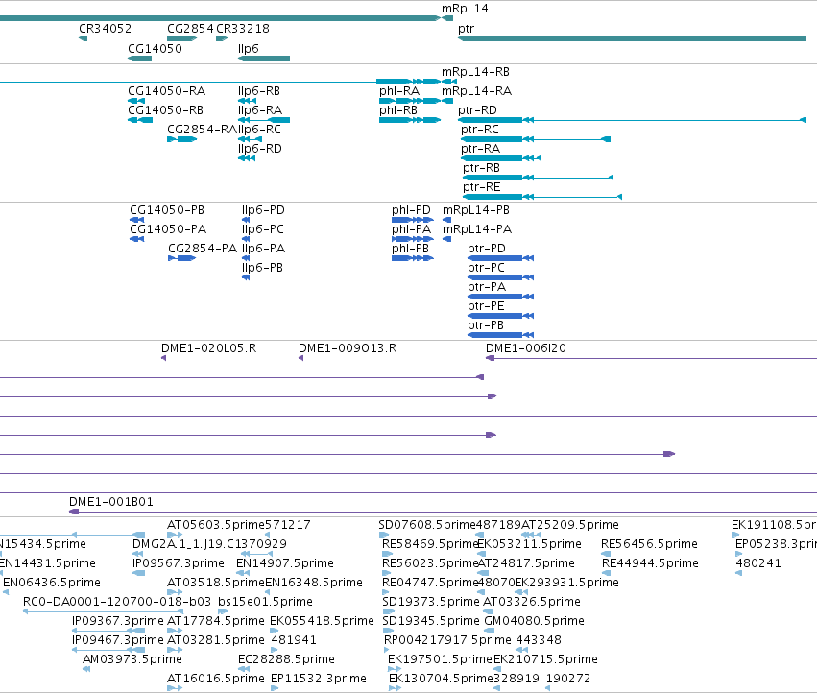817x693 pixels.
Task: Select the 190272 EST label
Action: tap(568, 679)
